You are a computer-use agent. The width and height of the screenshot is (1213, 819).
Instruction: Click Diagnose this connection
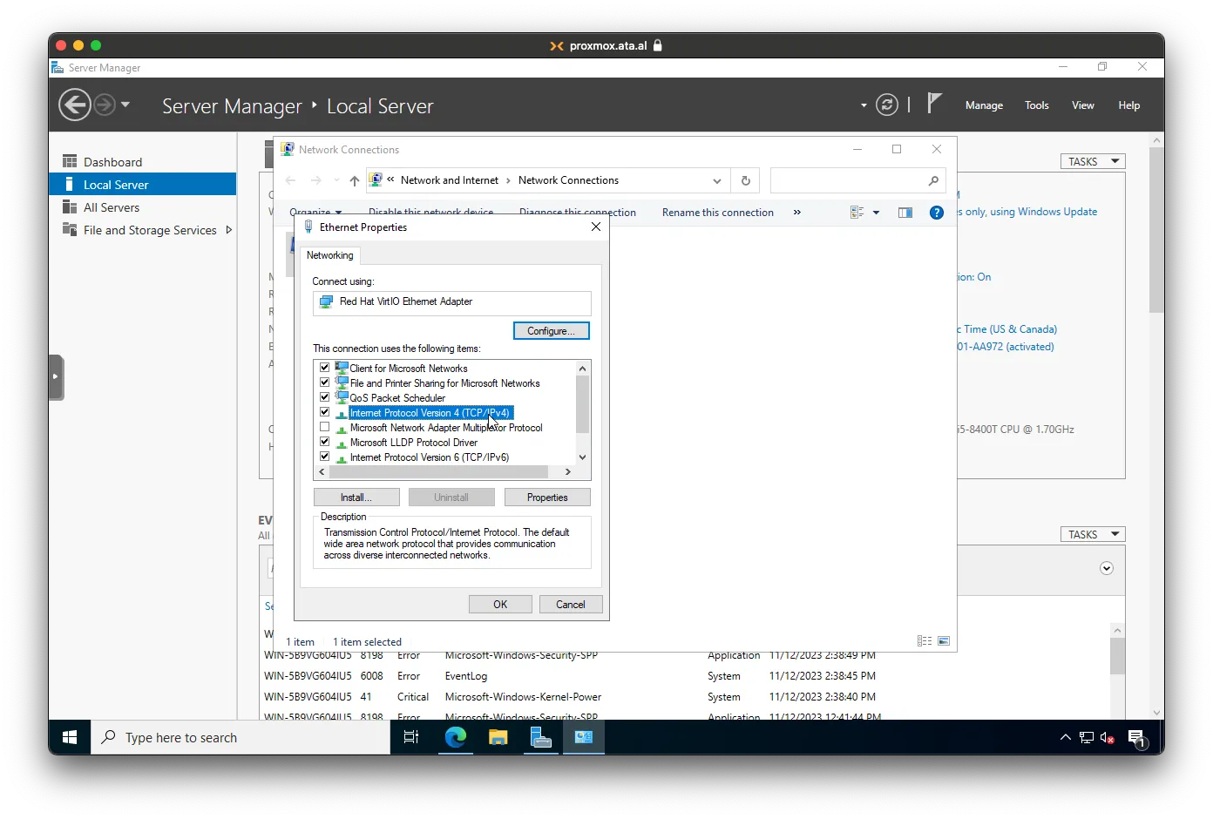(x=578, y=213)
